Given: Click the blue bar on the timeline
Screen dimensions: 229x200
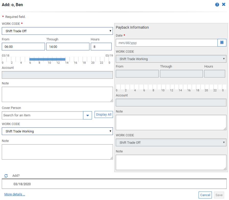Looking at the screenshot, I should click(47, 59).
